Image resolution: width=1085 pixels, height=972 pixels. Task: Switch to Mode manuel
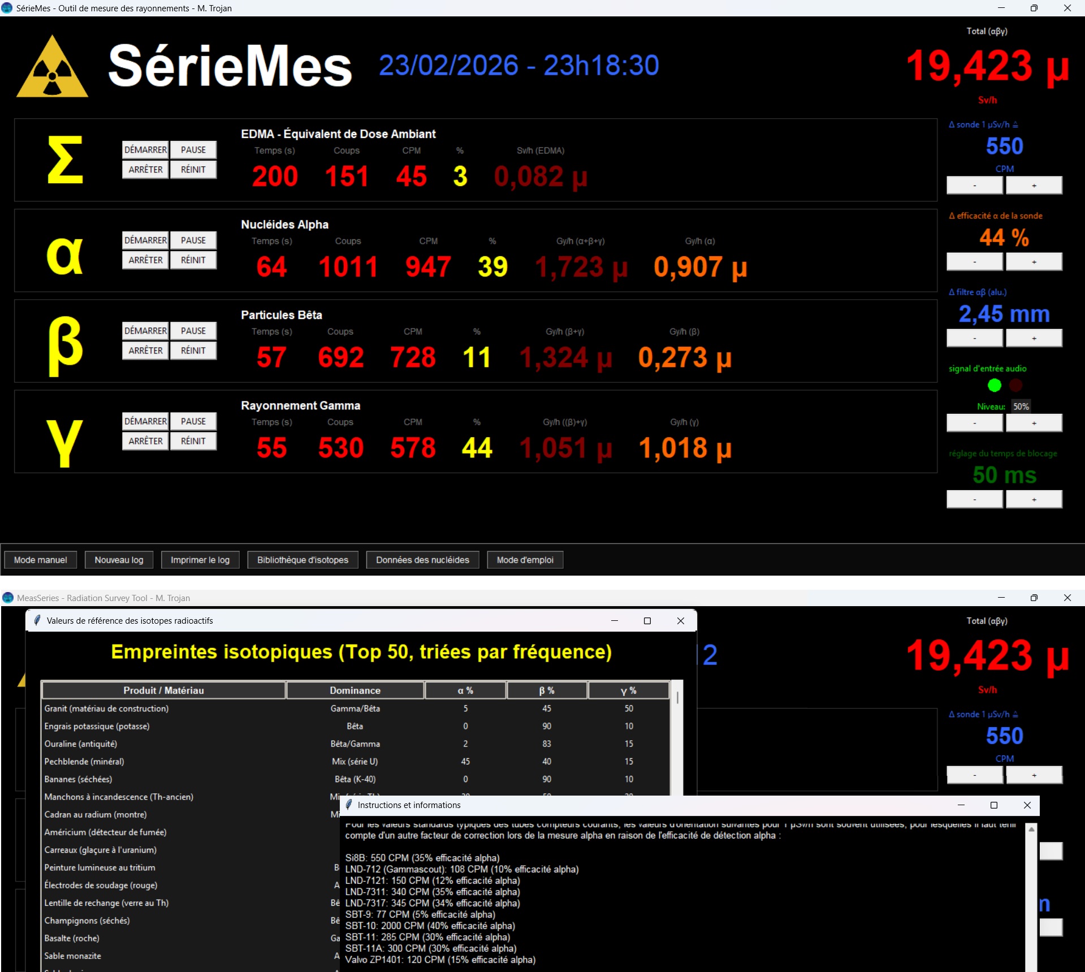(40, 560)
